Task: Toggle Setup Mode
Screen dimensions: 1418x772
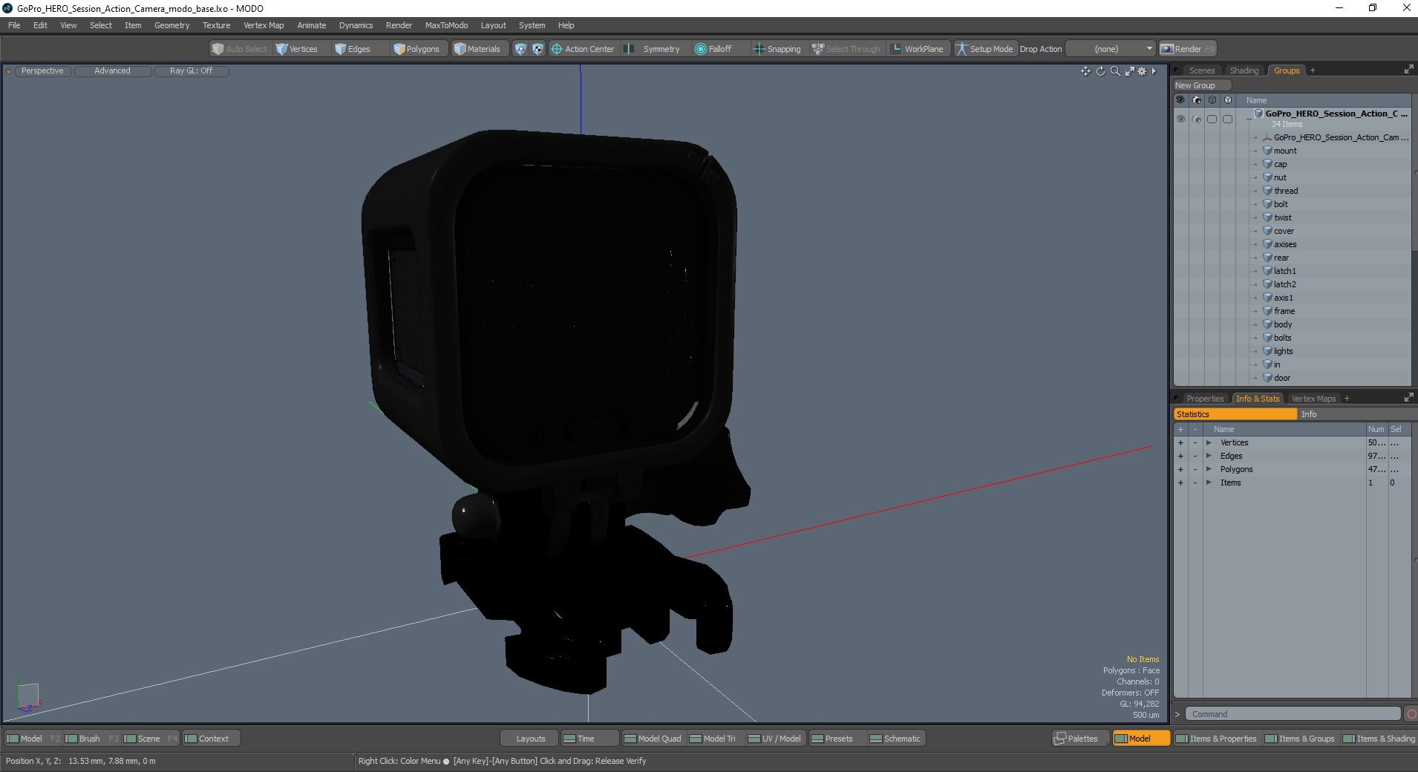Action: tap(984, 49)
